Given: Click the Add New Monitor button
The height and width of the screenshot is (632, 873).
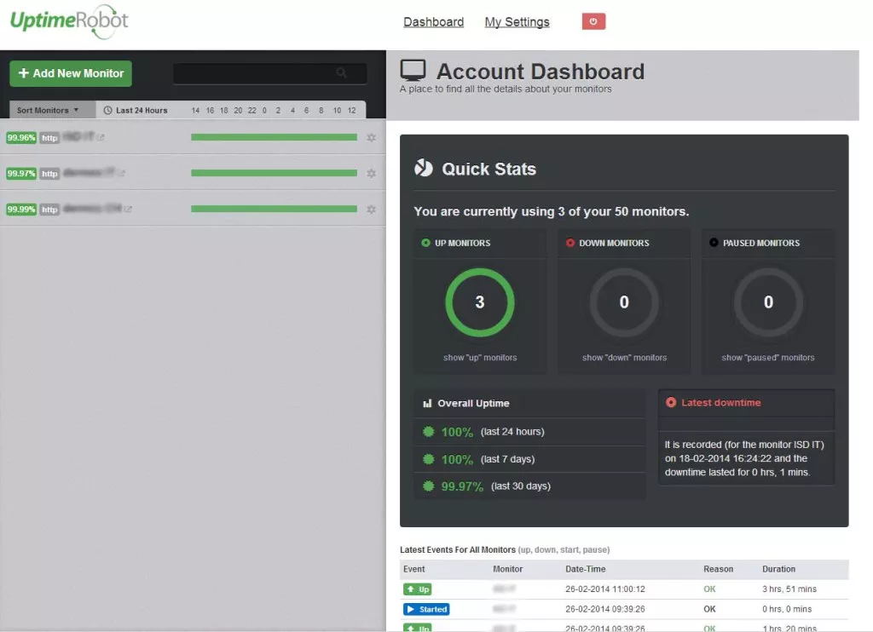Looking at the screenshot, I should pyautogui.click(x=71, y=73).
